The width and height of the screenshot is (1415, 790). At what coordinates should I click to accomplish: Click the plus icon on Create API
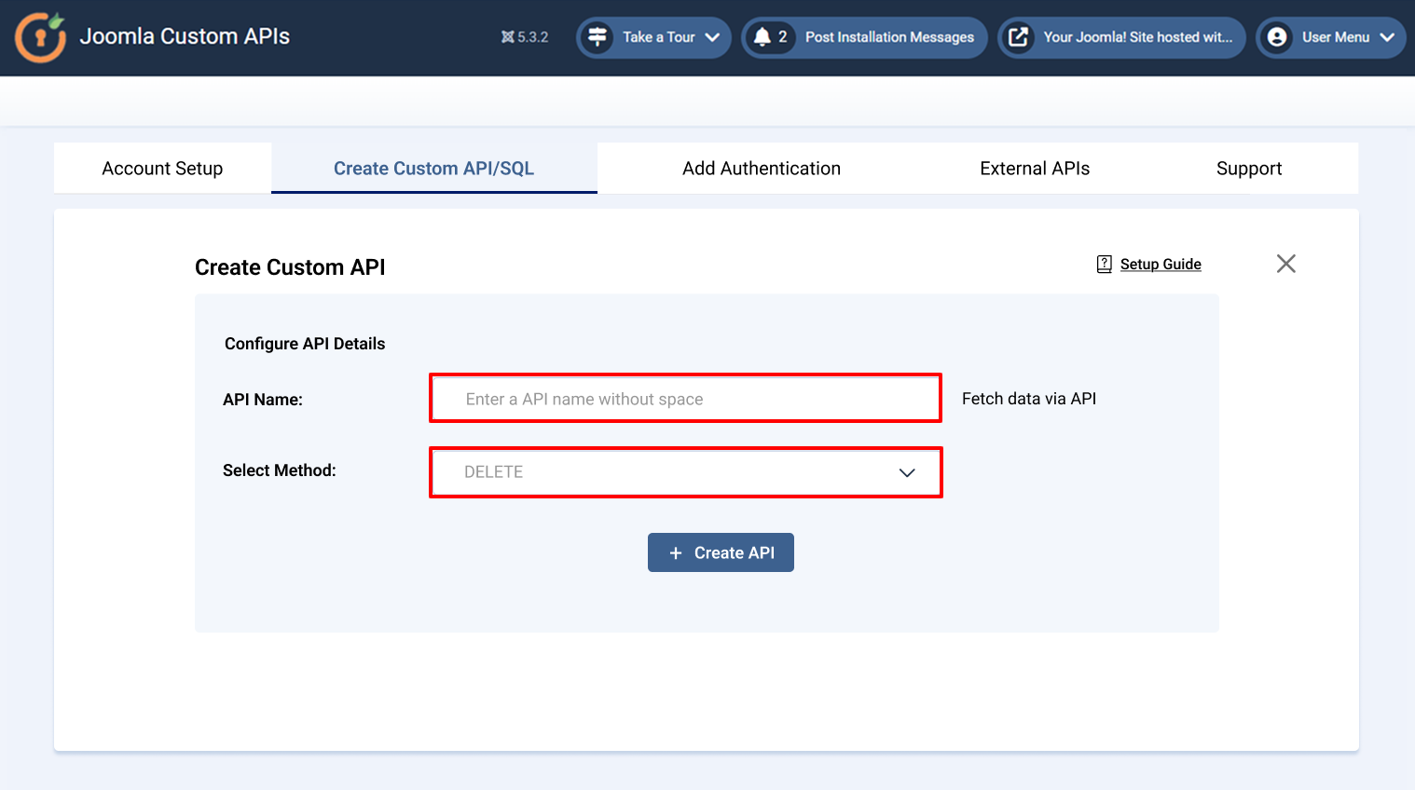point(676,553)
